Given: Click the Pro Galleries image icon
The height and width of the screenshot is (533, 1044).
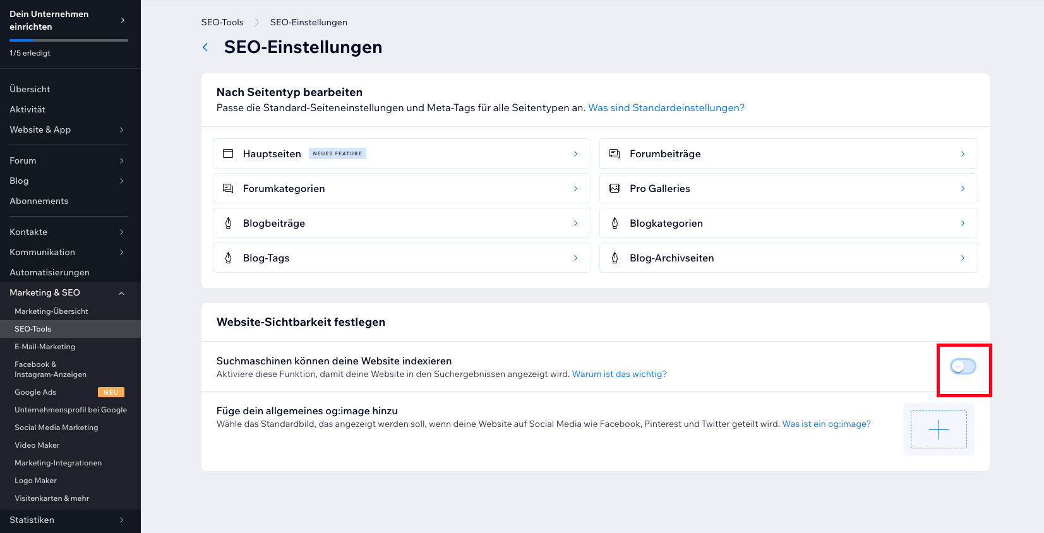Looking at the screenshot, I should [615, 188].
